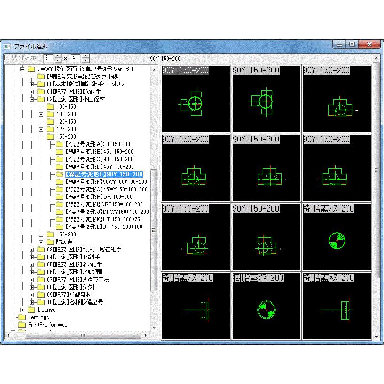
Task: Collapse the 150-200 folder node
Action: [x=41, y=137]
